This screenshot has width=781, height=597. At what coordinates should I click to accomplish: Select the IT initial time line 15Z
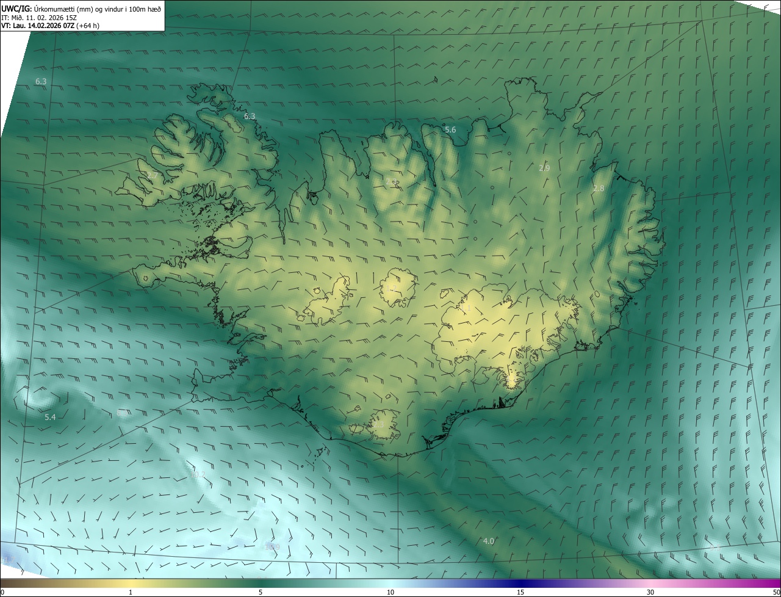[39, 17]
